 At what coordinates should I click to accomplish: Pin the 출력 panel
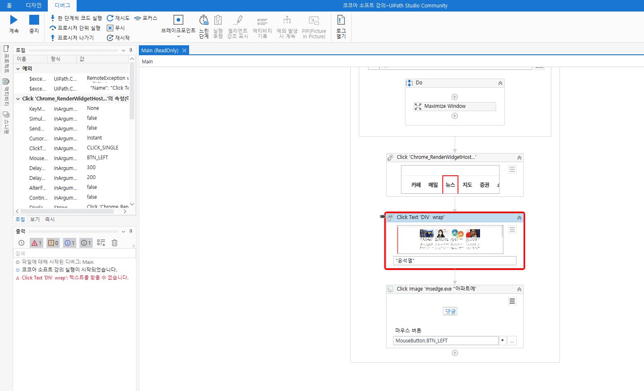(131, 231)
